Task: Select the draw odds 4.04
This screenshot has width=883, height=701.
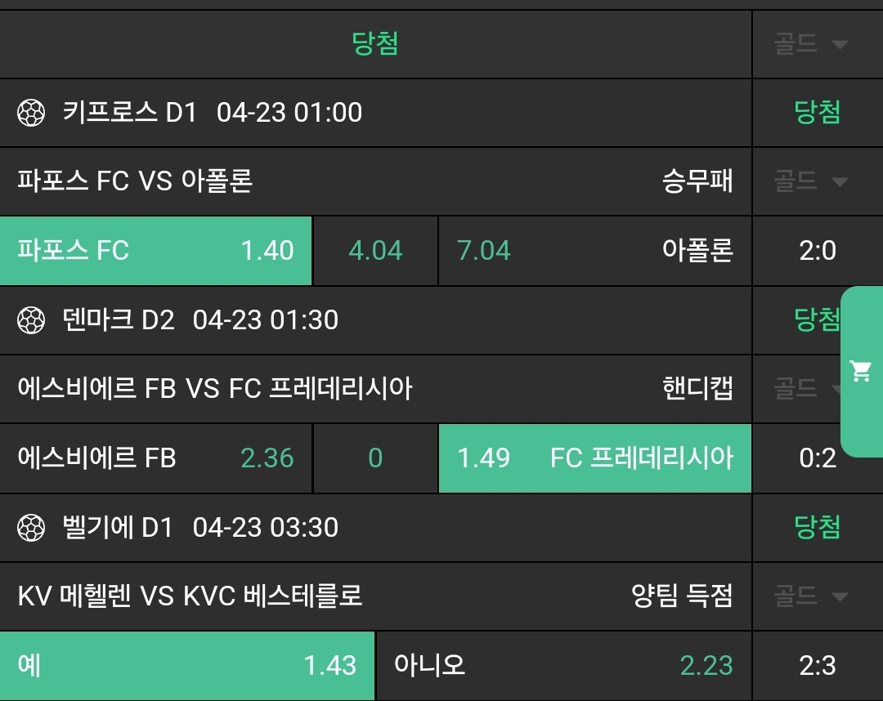Action: 375,251
